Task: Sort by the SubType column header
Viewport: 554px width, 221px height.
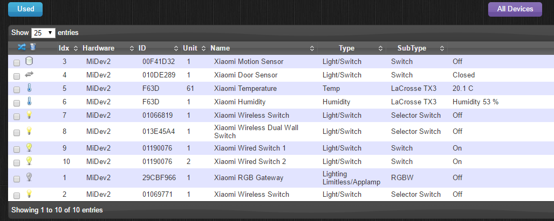Action: (x=412, y=48)
